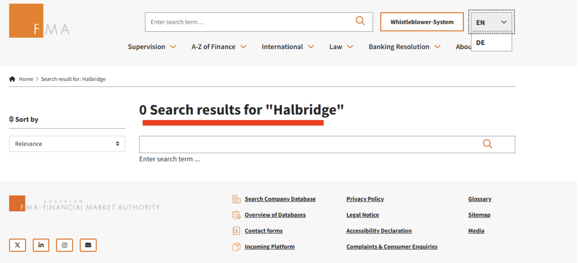Image resolution: width=578 pixels, height=263 pixels.
Task: Click the Whistleblower-System button
Action: pos(422,22)
